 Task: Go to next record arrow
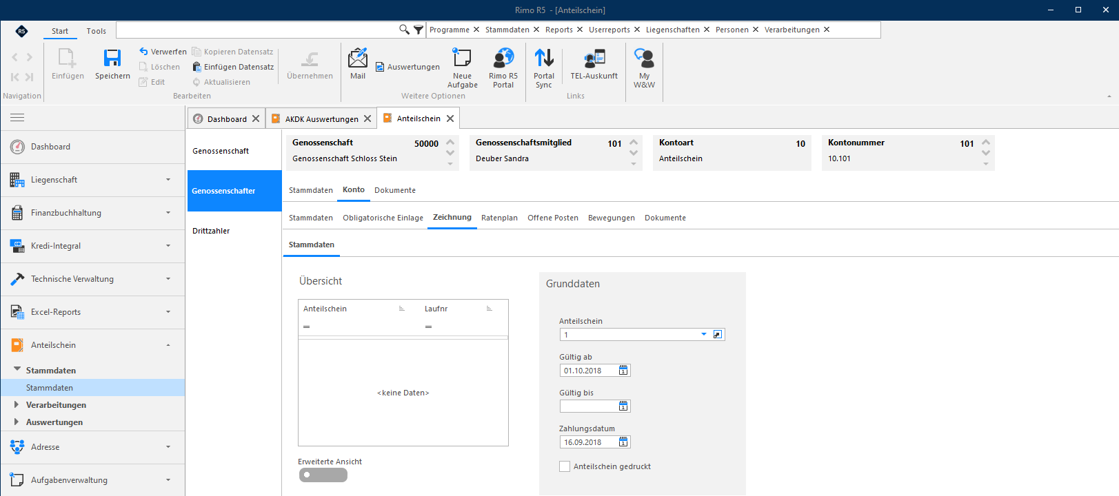tap(29, 57)
